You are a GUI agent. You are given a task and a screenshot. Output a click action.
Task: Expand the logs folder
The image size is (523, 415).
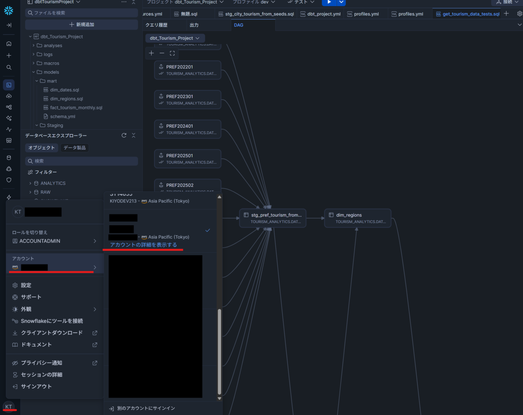pos(34,54)
